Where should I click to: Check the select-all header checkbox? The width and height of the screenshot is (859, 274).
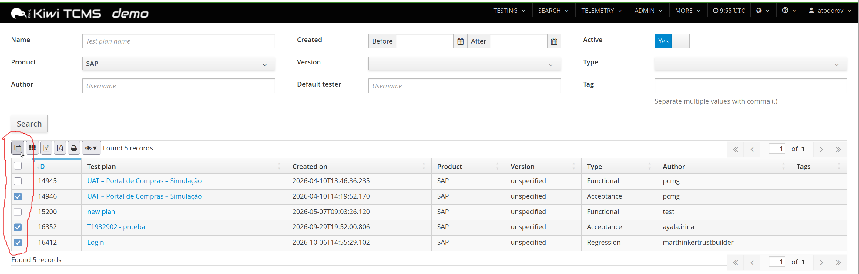point(18,166)
